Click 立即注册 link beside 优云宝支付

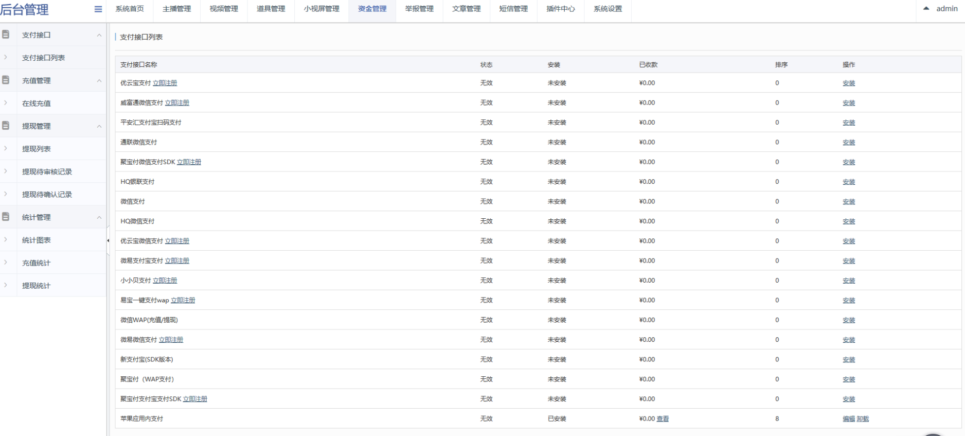point(165,83)
